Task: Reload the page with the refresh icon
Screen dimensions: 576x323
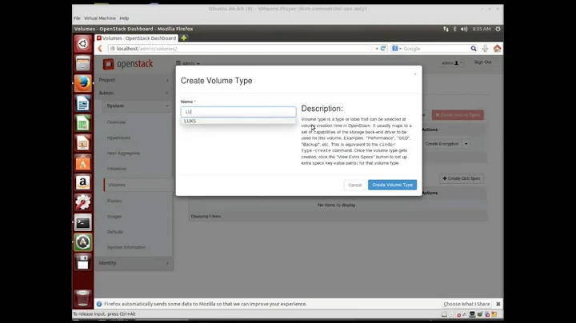Action: pyautogui.click(x=383, y=49)
